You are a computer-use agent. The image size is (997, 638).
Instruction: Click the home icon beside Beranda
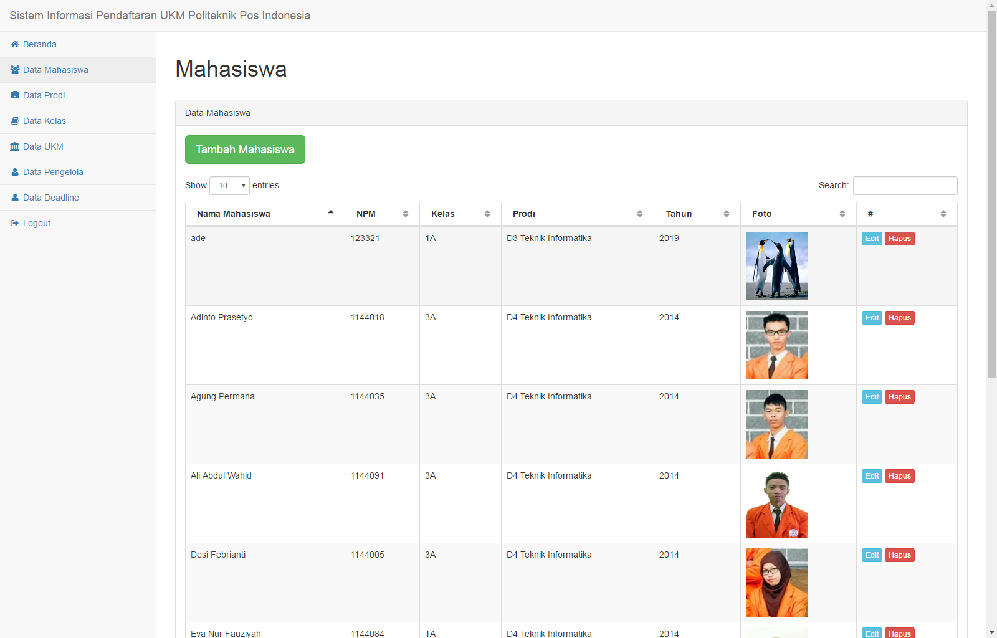point(15,44)
